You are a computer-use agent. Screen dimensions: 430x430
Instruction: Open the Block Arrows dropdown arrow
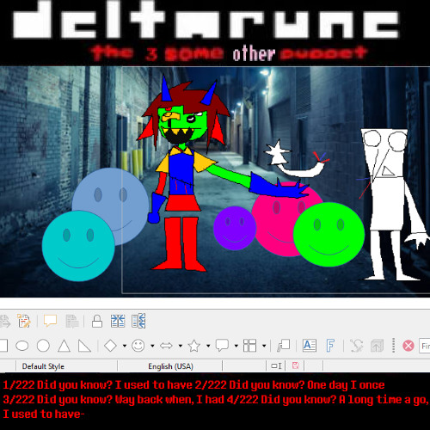click(181, 346)
